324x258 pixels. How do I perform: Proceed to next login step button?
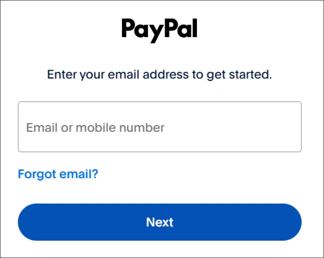click(160, 222)
